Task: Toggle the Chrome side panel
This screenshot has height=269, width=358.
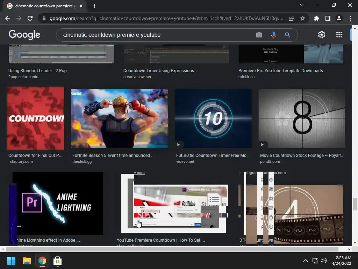Action: 328,18
